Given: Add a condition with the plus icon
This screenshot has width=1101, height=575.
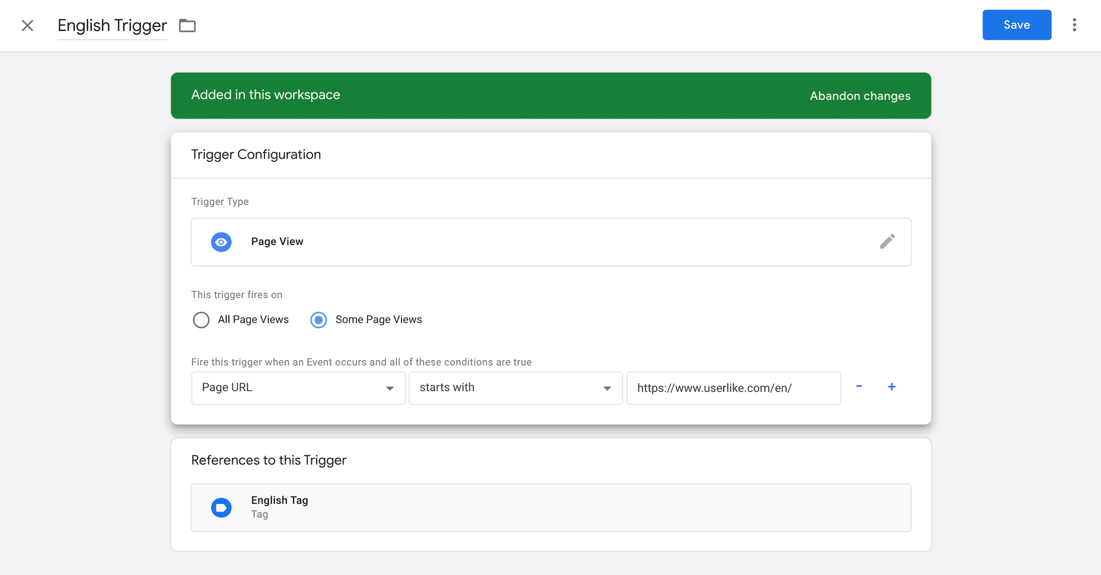Looking at the screenshot, I should tap(891, 386).
